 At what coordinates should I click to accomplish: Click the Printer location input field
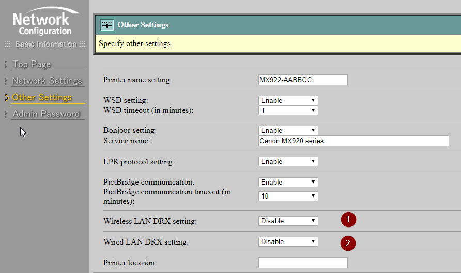coord(303,263)
